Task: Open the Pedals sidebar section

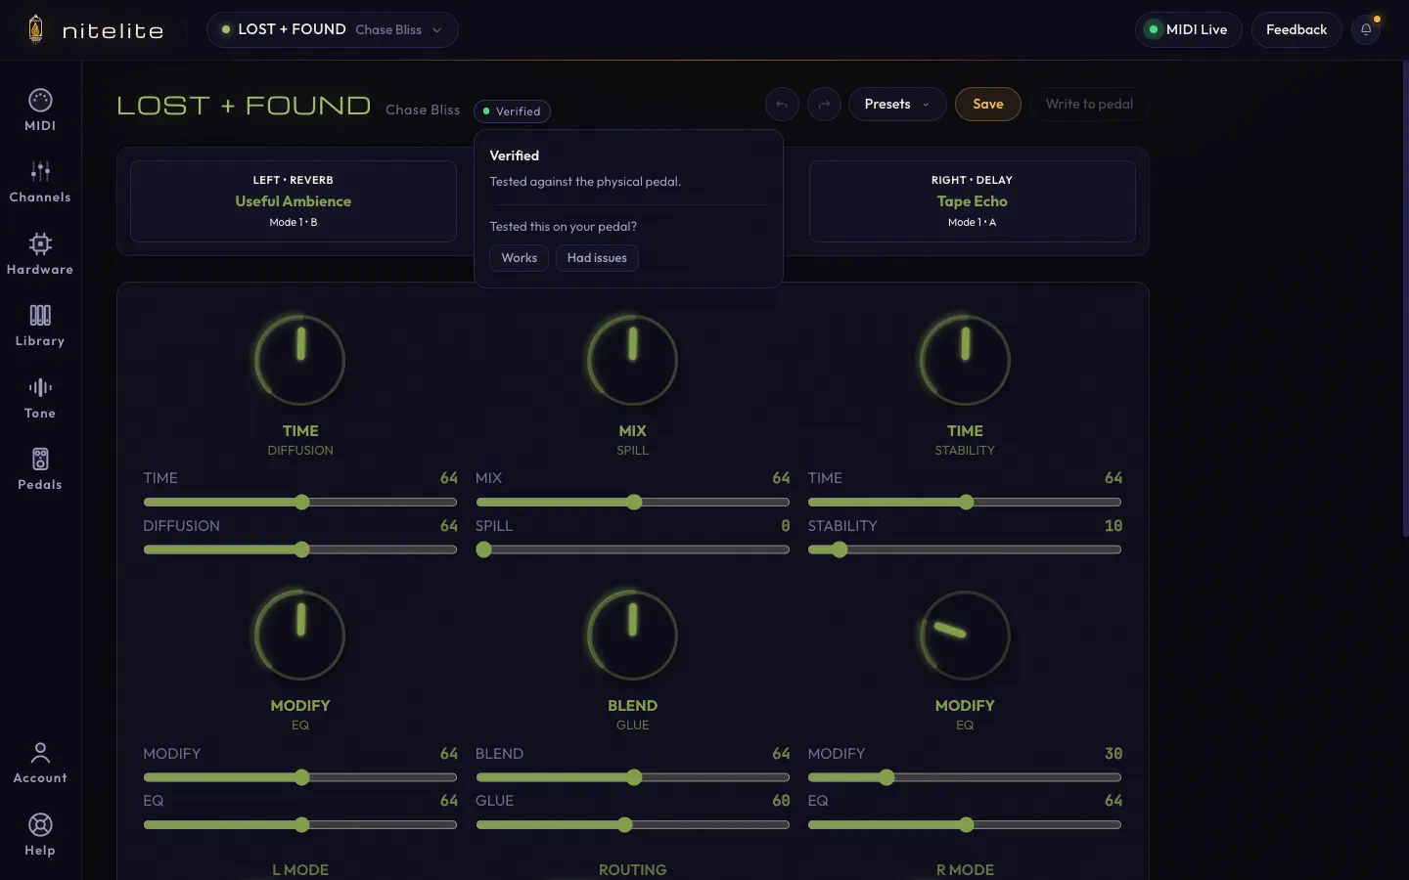Action: (40, 469)
